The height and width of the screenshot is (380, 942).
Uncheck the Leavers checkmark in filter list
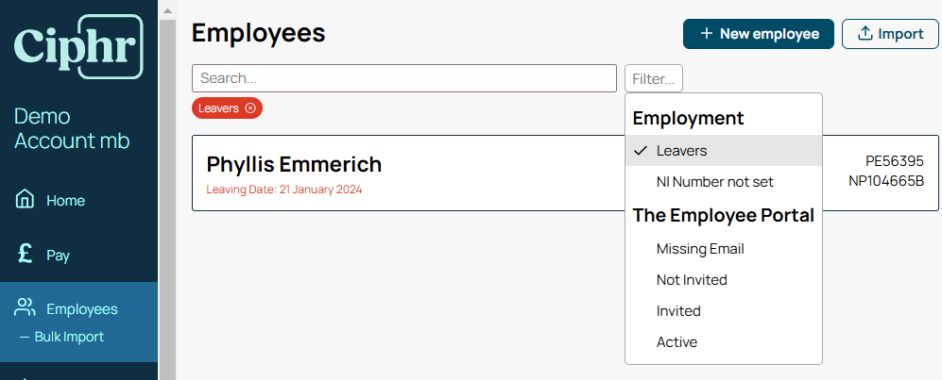point(641,151)
